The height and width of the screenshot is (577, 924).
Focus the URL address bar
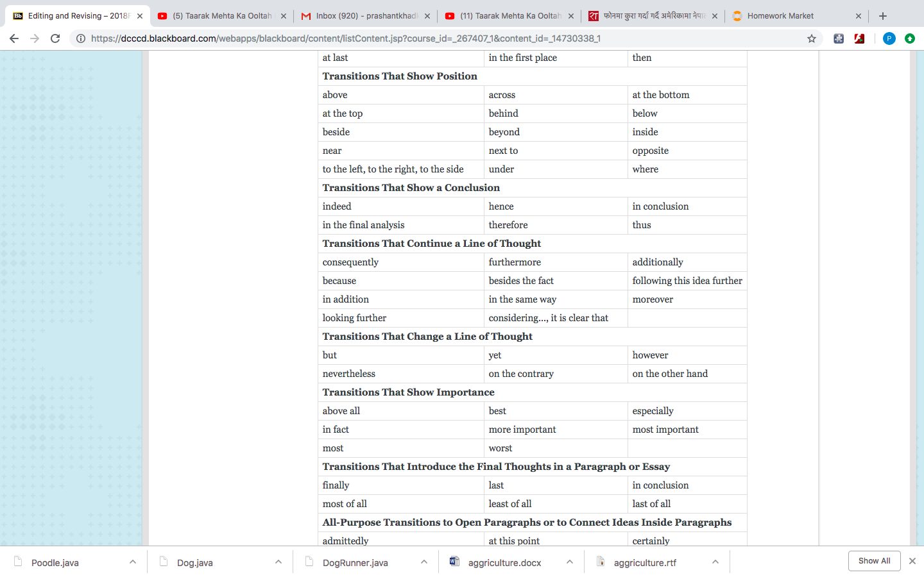443,38
